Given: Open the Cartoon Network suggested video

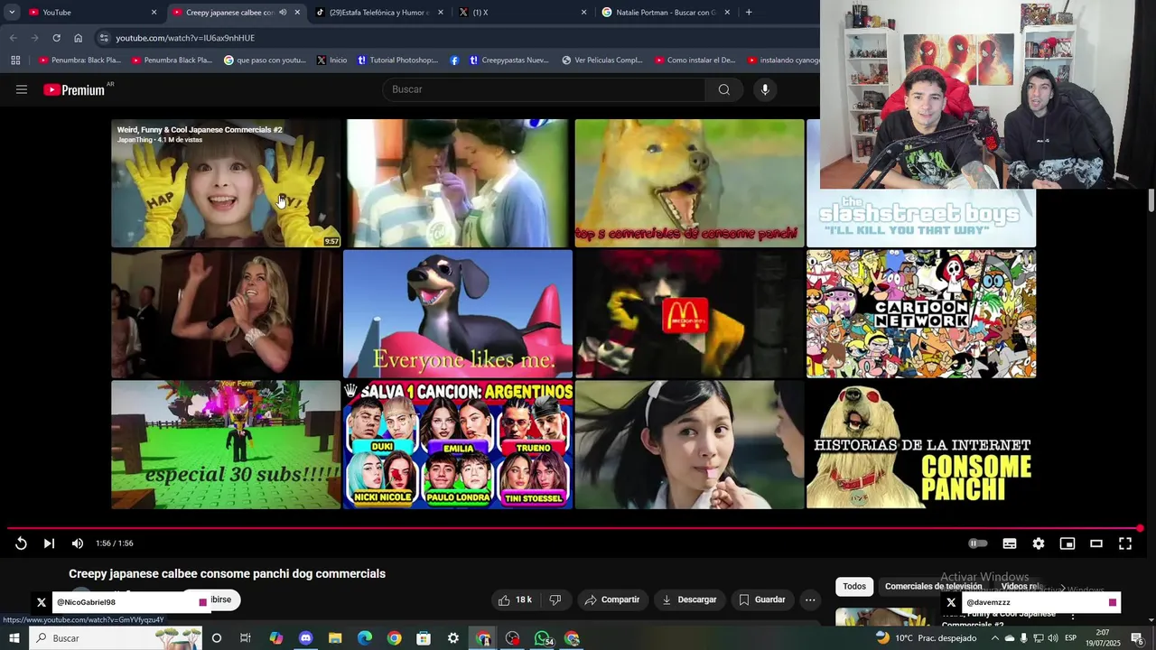Looking at the screenshot, I should pyautogui.click(x=921, y=313).
